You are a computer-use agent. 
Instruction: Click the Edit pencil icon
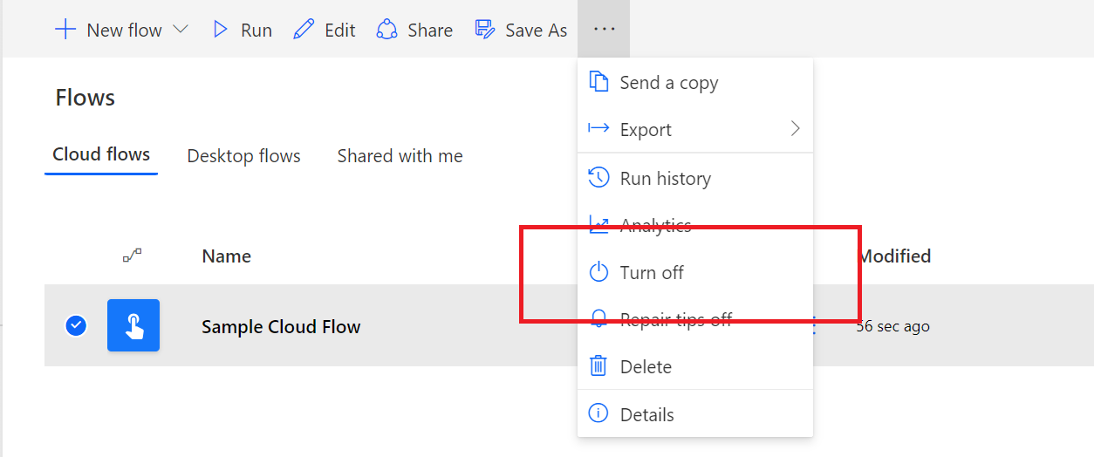click(x=304, y=30)
